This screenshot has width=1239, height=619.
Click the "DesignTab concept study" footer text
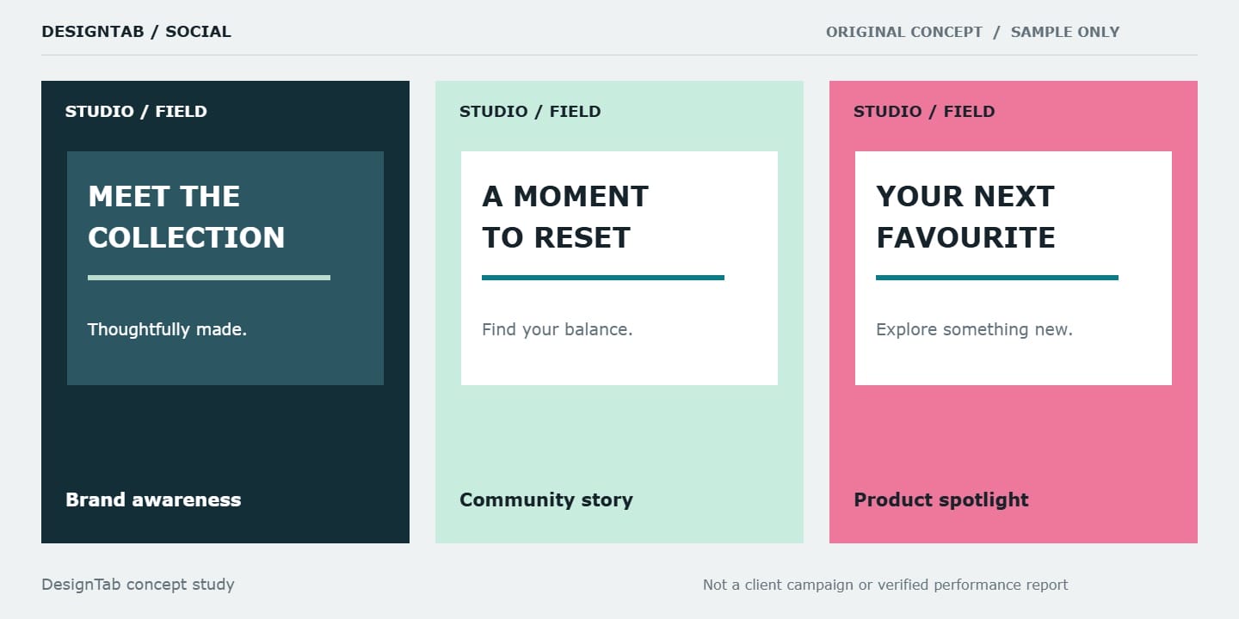(138, 585)
